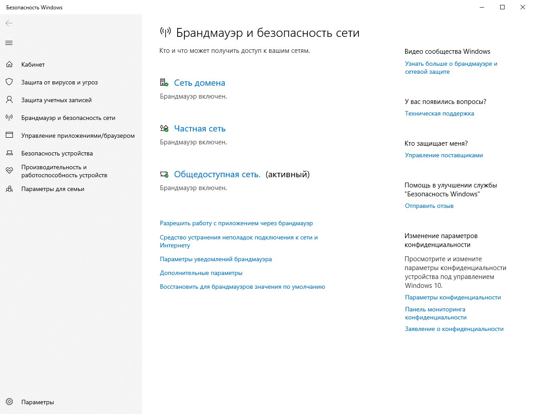The height and width of the screenshot is (414, 533).
Task: Click Восстановить для брандмауэров значения по умолчанию
Action: coord(242,287)
